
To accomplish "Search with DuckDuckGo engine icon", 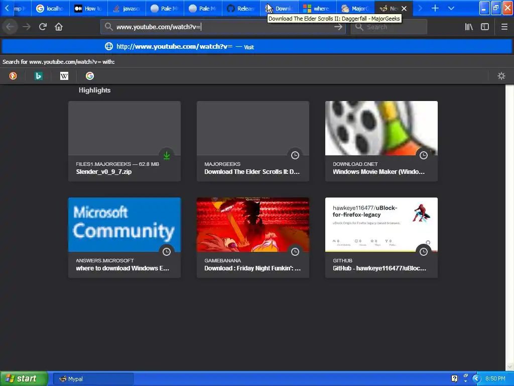I will [13, 76].
